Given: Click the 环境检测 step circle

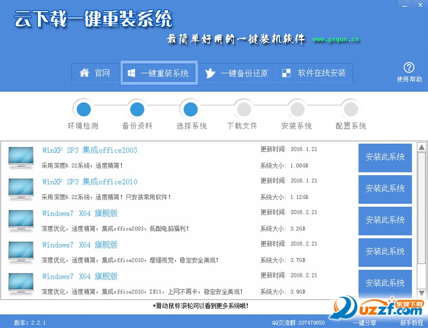Looking at the screenshot, I should point(83,110).
